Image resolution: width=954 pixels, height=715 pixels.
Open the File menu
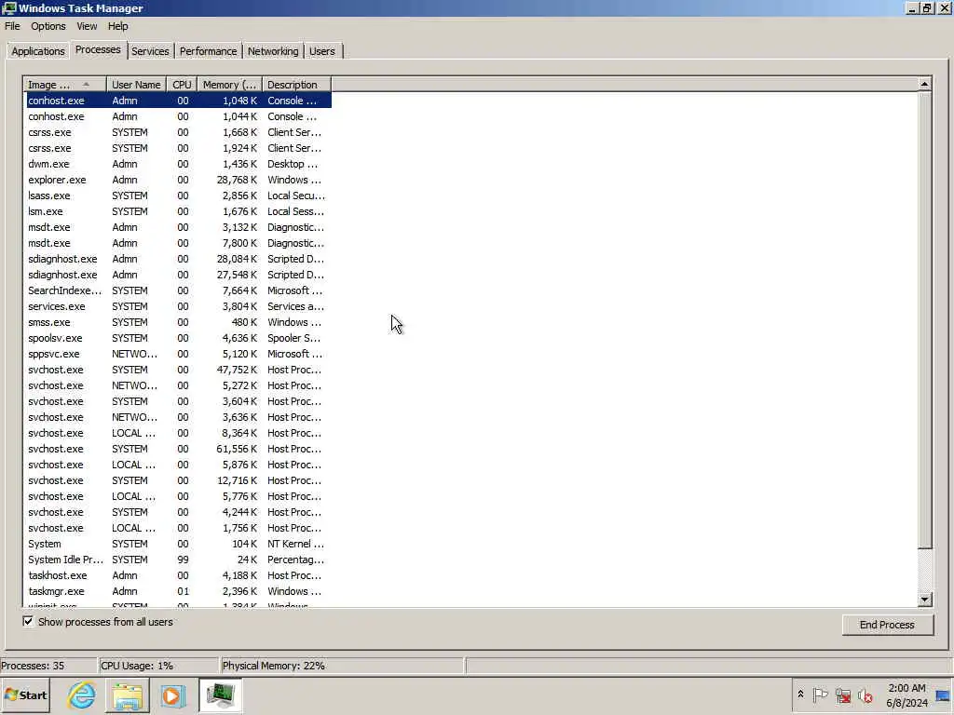tap(12, 26)
